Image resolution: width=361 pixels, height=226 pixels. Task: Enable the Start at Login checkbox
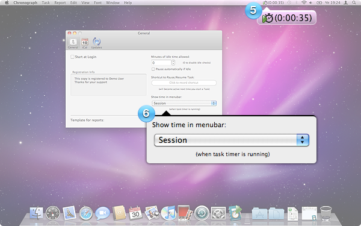click(72, 57)
